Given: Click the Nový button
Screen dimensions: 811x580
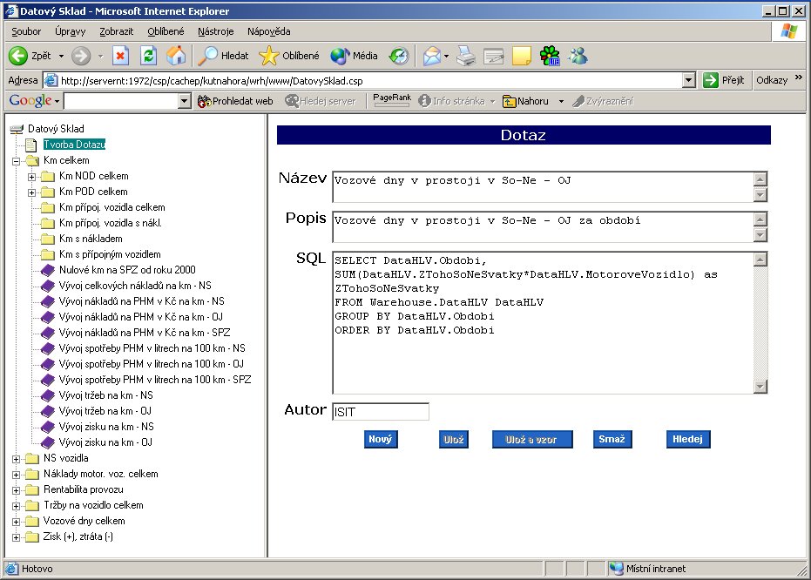Looking at the screenshot, I should 381,440.
